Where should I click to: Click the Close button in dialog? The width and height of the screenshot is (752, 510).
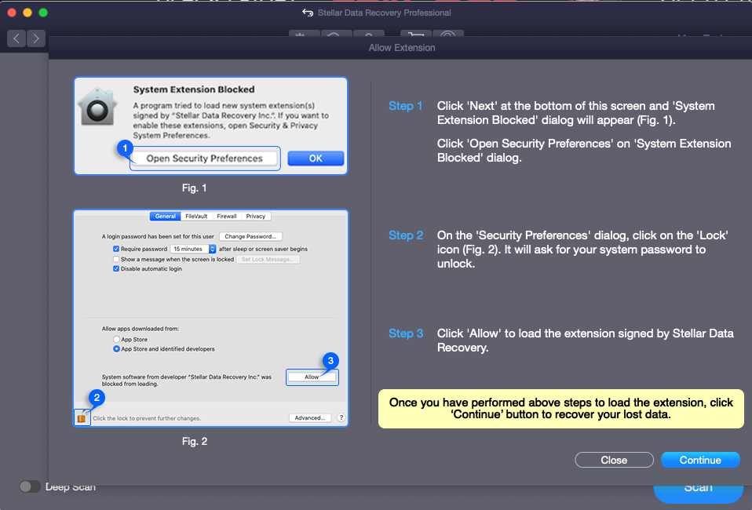pyautogui.click(x=614, y=460)
